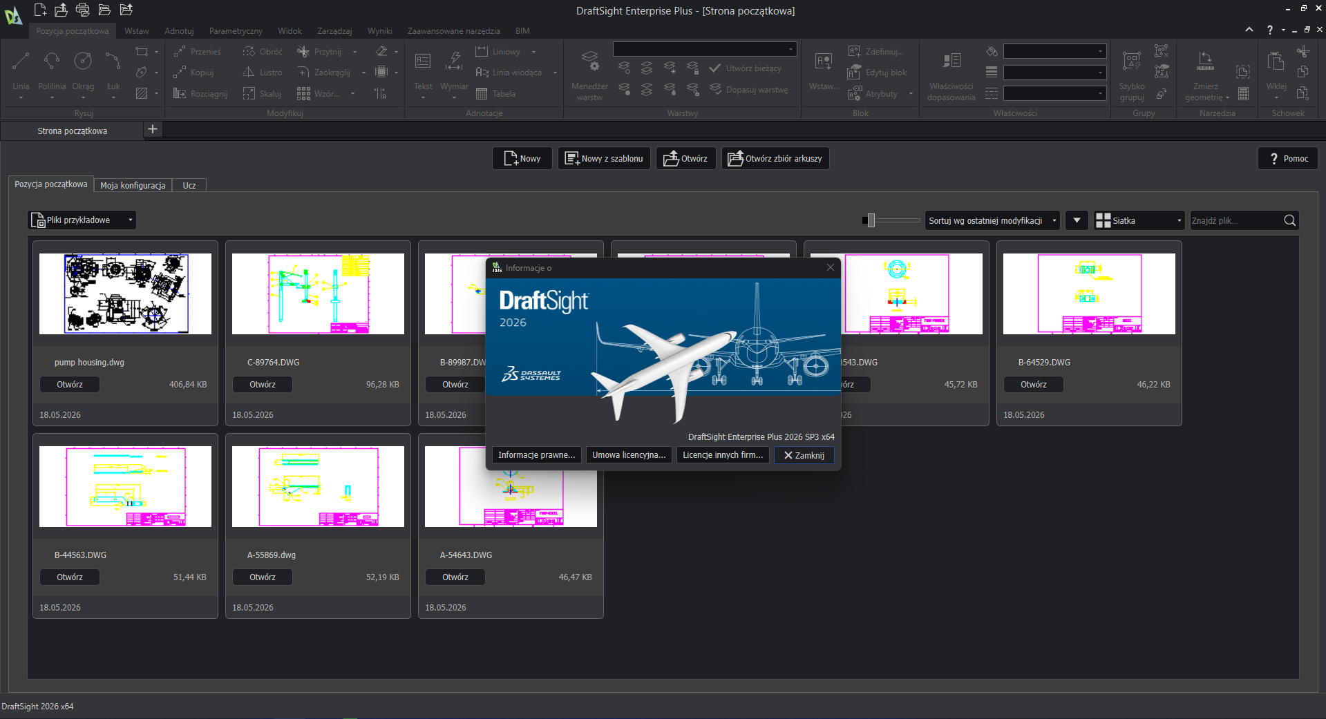Click the Zmierz geometrię measure tool
Screen dimensions: 1326x719
1205,75
